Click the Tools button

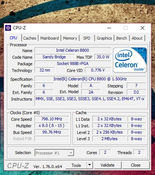[x=76, y=165]
